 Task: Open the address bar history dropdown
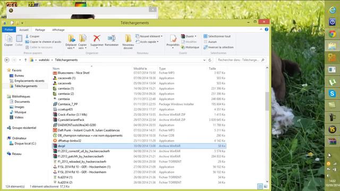click(204, 60)
